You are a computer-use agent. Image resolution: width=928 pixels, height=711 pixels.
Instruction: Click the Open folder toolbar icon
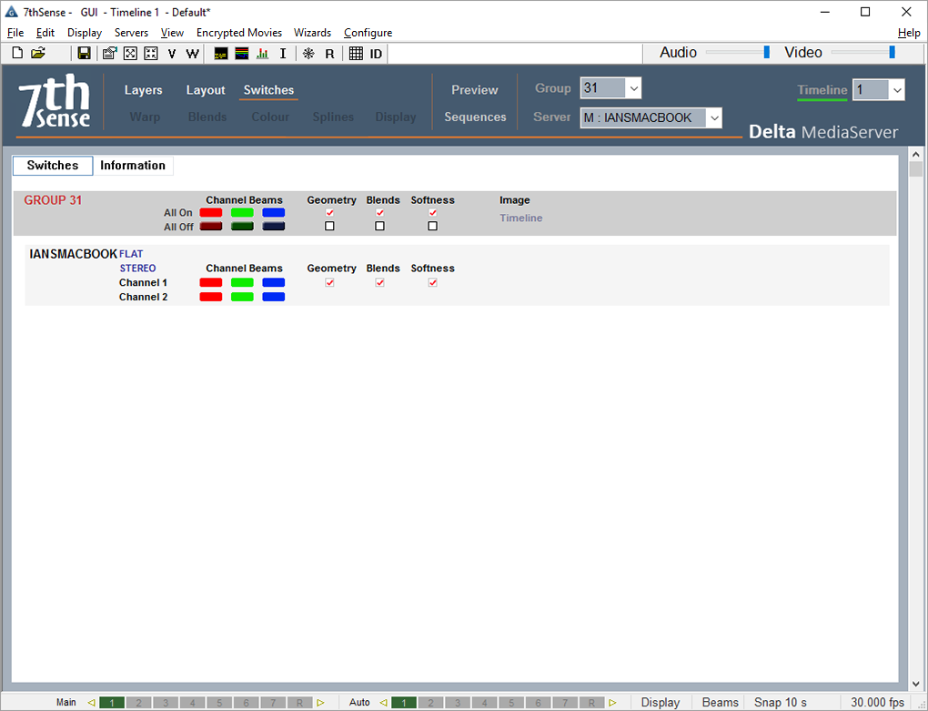point(38,54)
